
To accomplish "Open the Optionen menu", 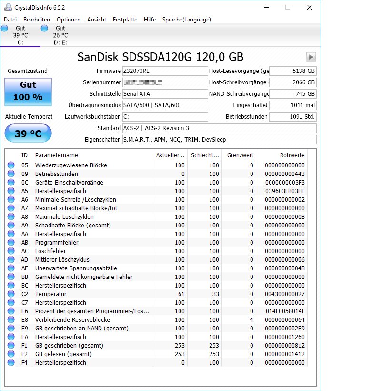I will (x=69, y=20).
